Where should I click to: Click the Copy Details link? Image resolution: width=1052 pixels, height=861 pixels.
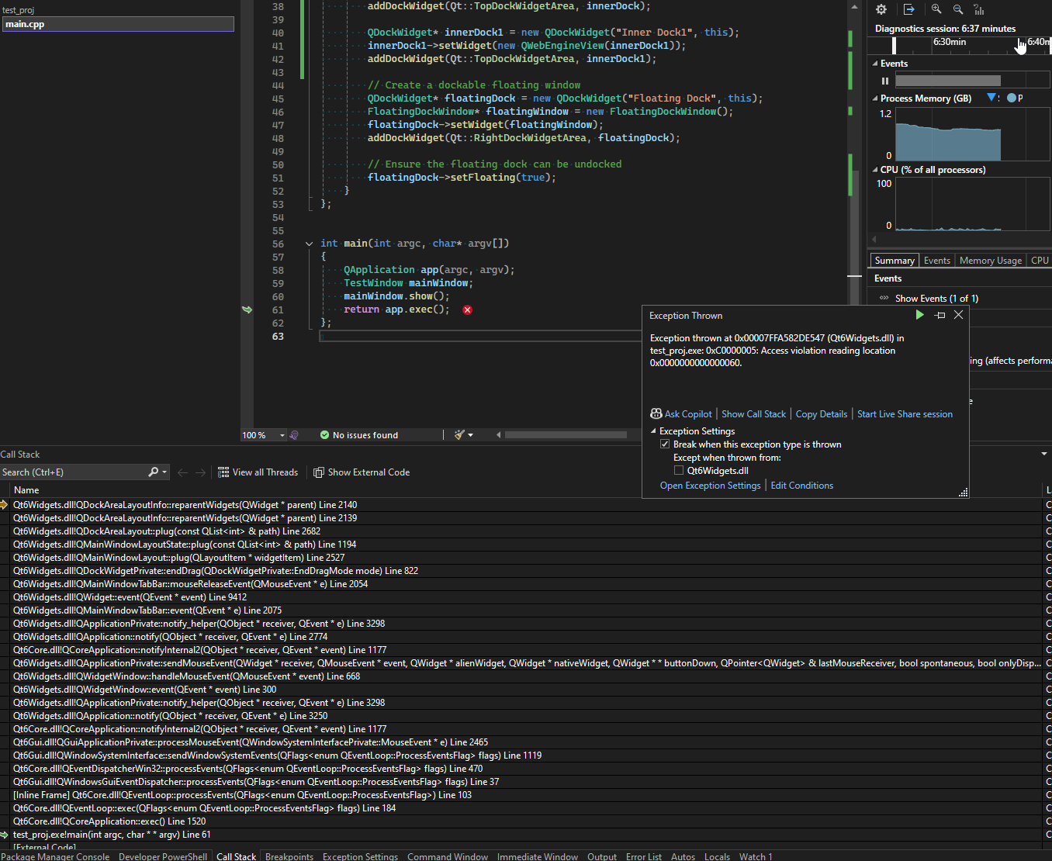[x=822, y=414]
